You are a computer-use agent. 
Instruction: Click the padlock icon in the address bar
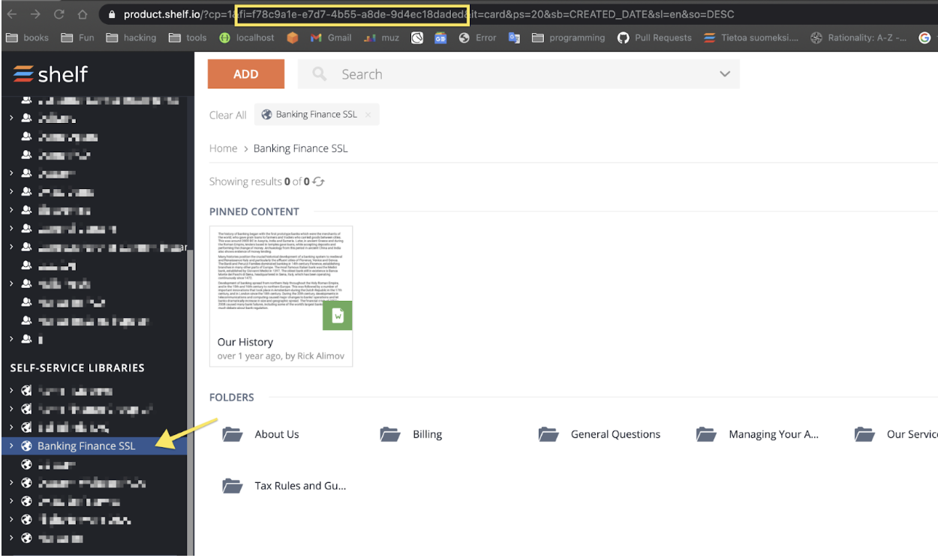112,14
